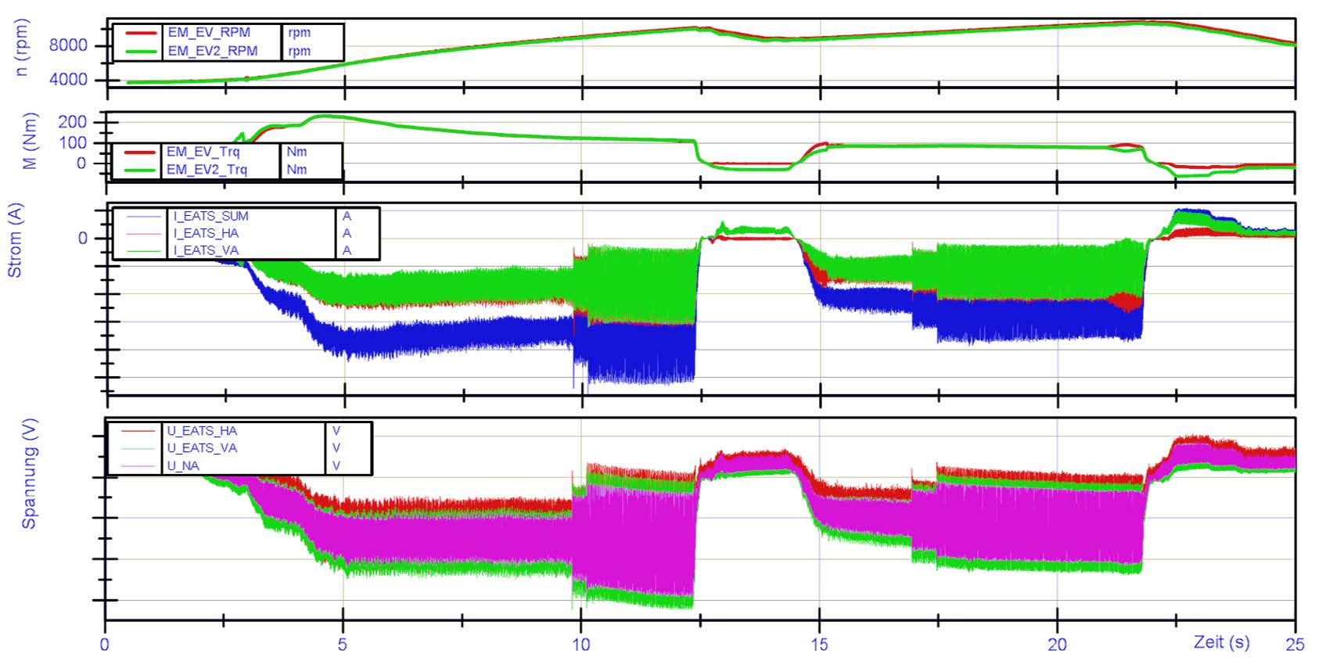Click the blue line swatch beside I_EATS_SUM
The width and height of the screenshot is (1322, 661).
142,217
